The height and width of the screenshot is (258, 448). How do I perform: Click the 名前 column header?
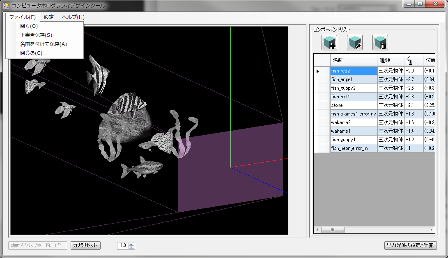[x=353, y=60]
